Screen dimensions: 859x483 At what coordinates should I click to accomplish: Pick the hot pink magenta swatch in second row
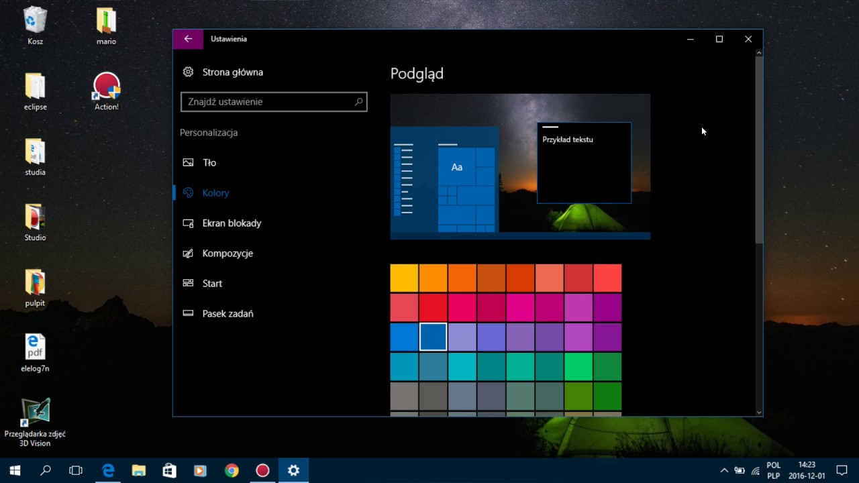[520, 307]
